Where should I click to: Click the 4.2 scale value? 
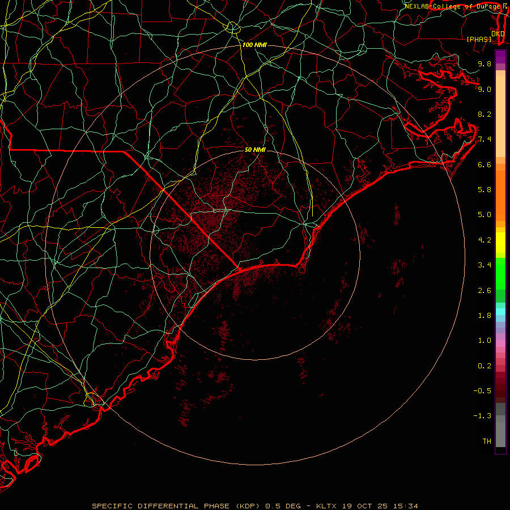[484, 240]
